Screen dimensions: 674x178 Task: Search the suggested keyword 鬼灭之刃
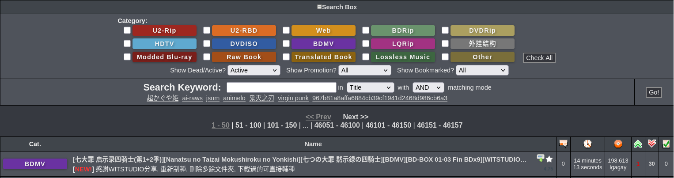click(261, 98)
